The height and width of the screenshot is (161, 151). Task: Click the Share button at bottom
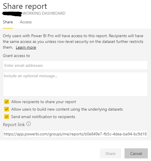tap(110, 154)
